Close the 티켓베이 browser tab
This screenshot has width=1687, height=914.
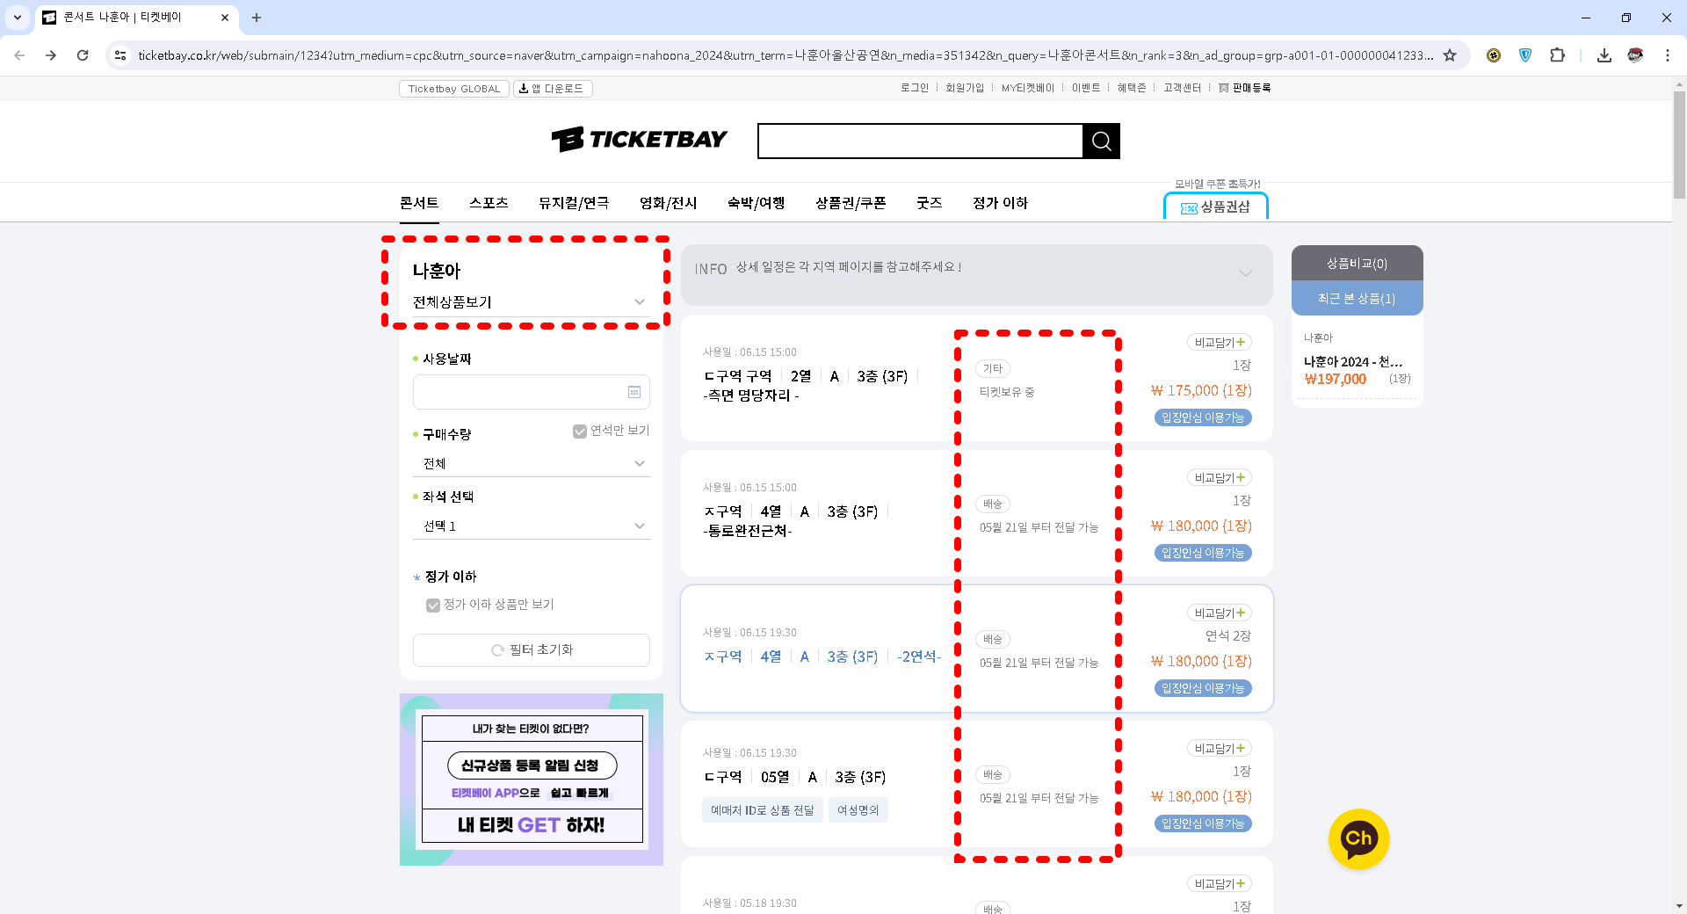pyautogui.click(x=225, y=18)
